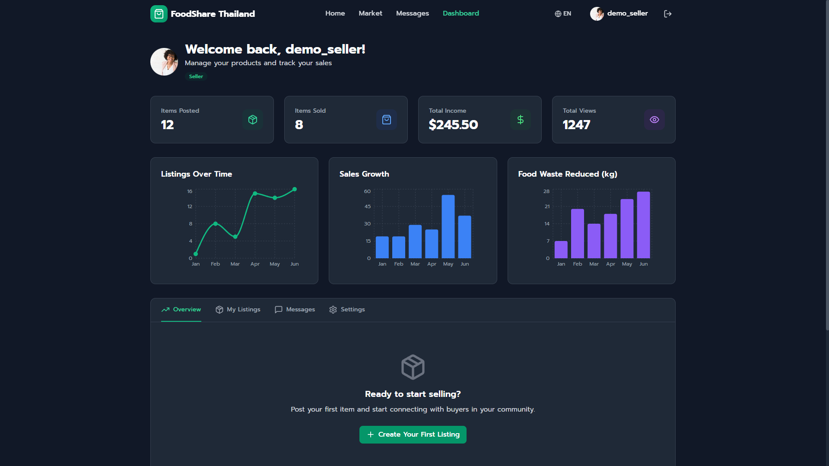
Task: Select the Seller badge under the welcome message
Action: click(196, 76)
